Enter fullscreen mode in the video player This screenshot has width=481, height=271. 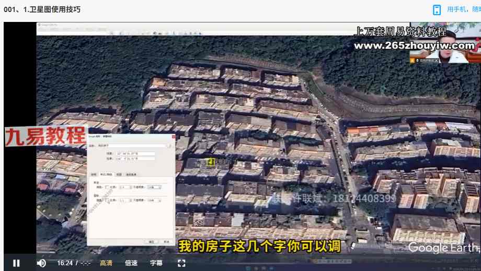(181, 263)
